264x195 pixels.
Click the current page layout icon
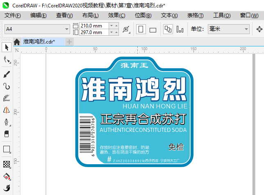(180, 29)
